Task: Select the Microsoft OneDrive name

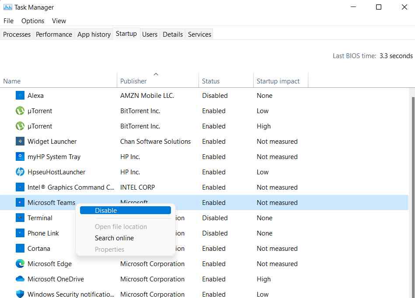Action: 56,279
